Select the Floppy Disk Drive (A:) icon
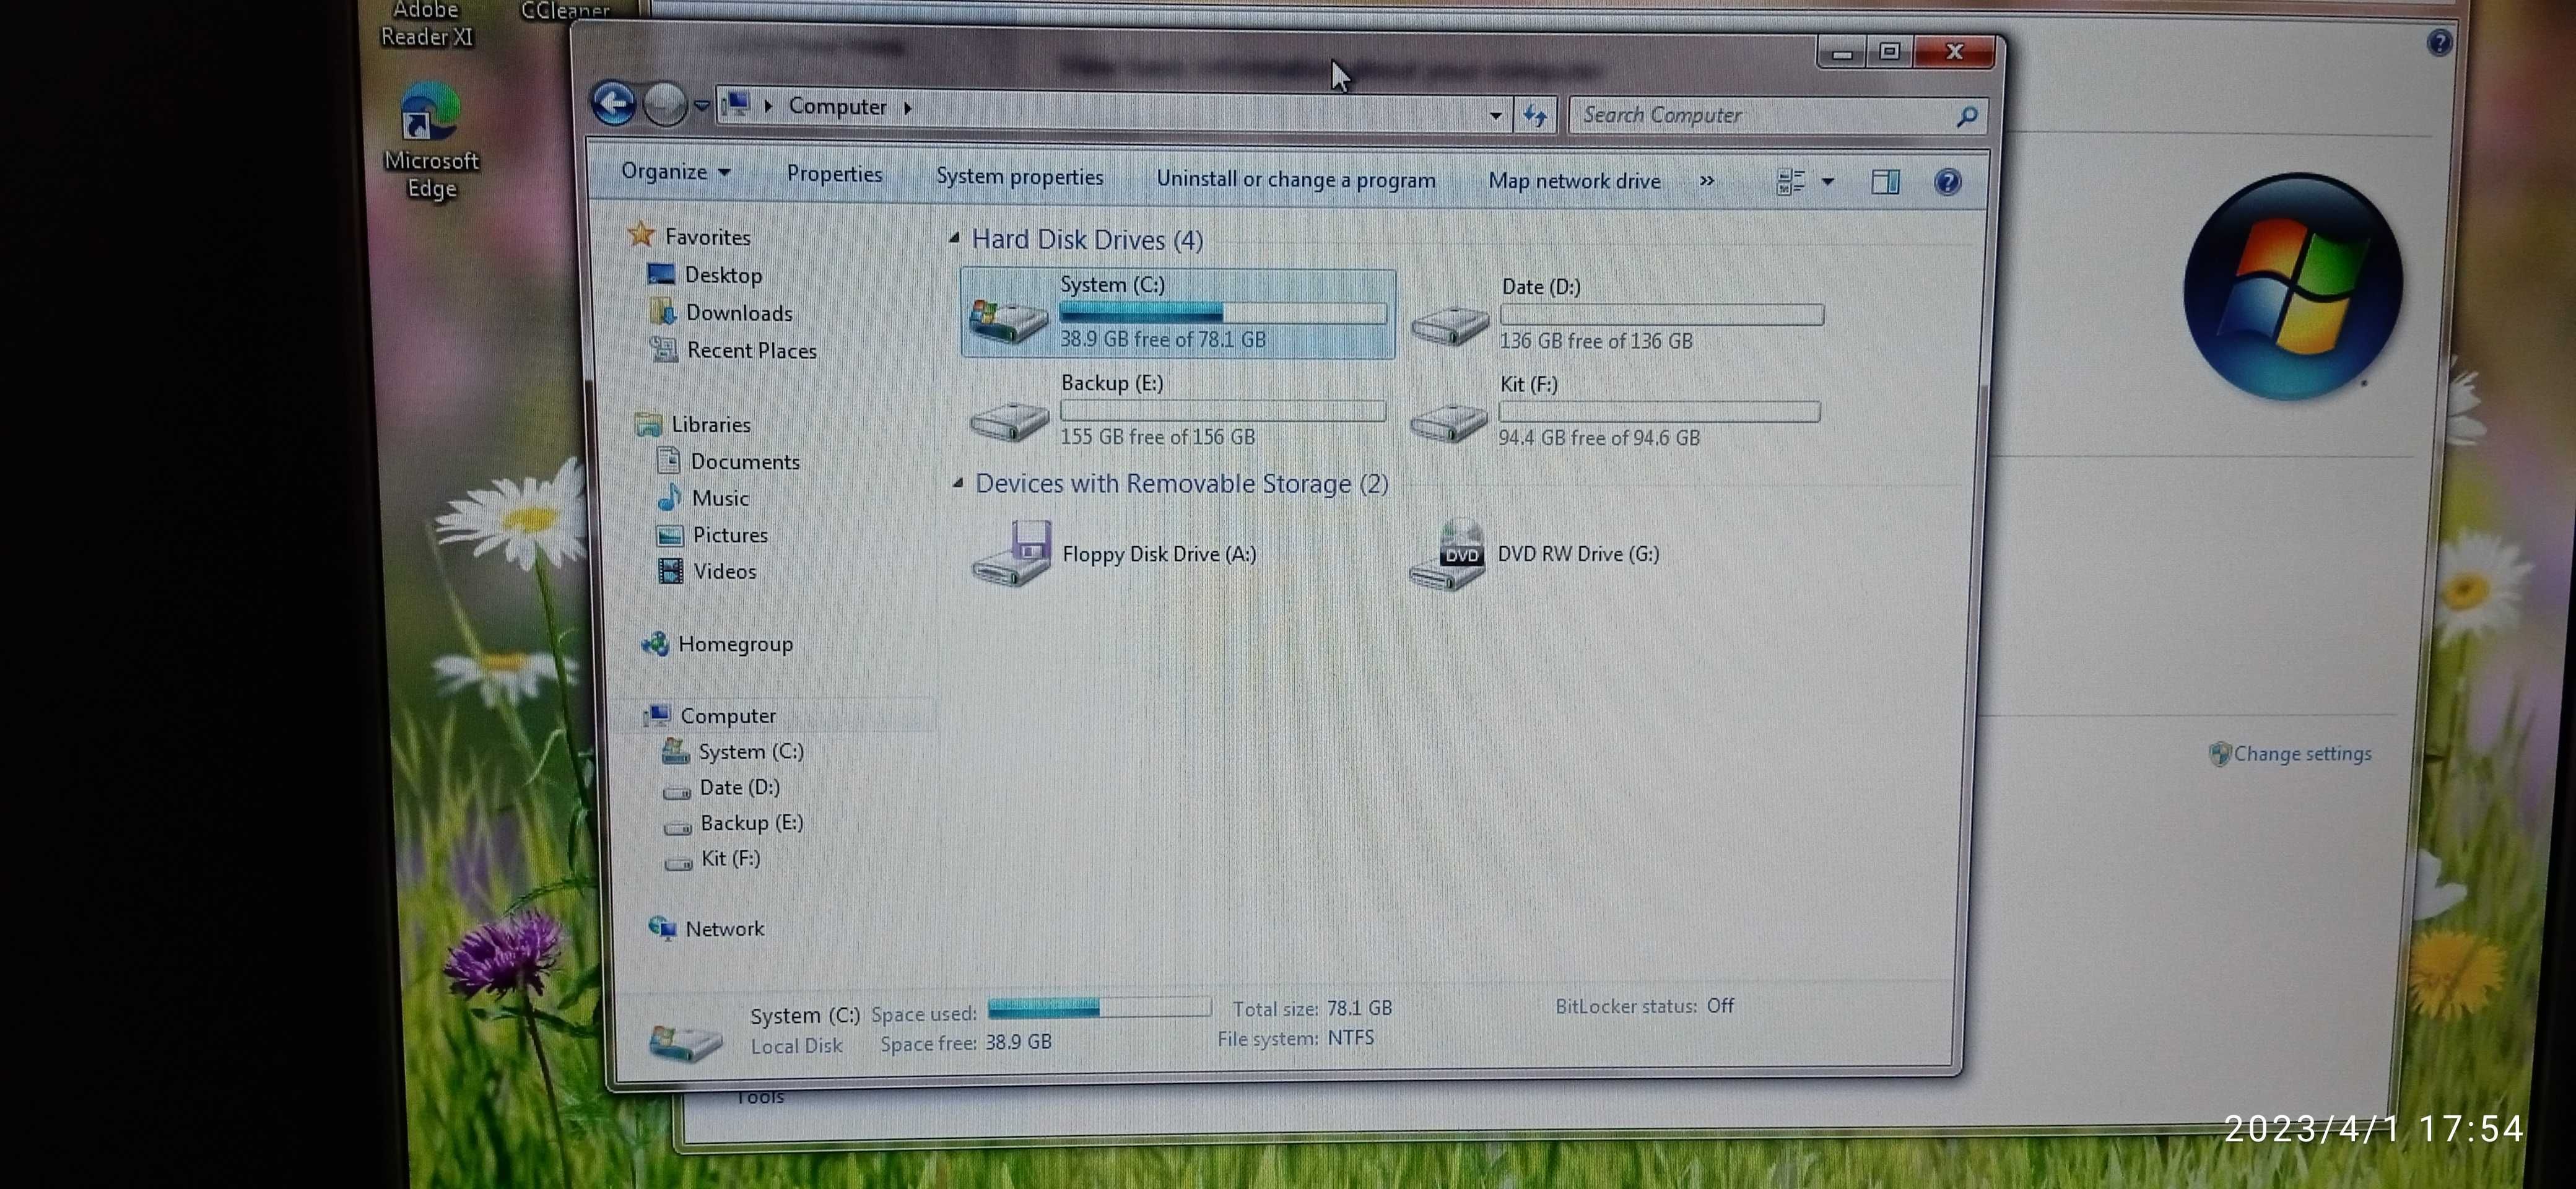Image resolution: width=2576 pixels, height=1189 pixels. (1011, 553)
